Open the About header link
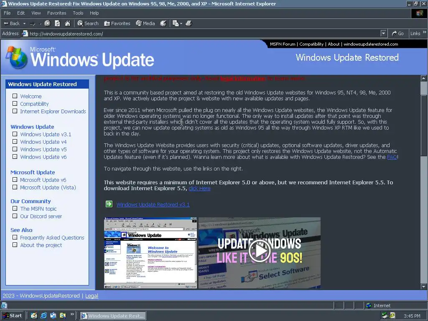This screenshot has width=428, height=321. coord(334,44)
